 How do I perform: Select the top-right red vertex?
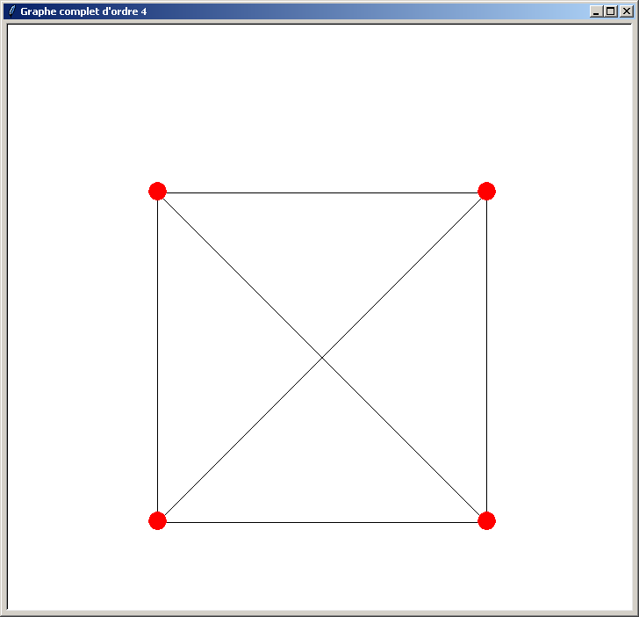click(486, 191)
